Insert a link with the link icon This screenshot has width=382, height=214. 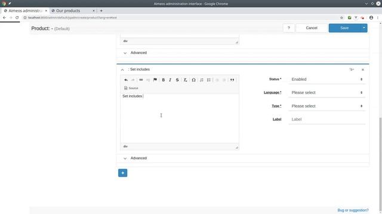point(141,80)
